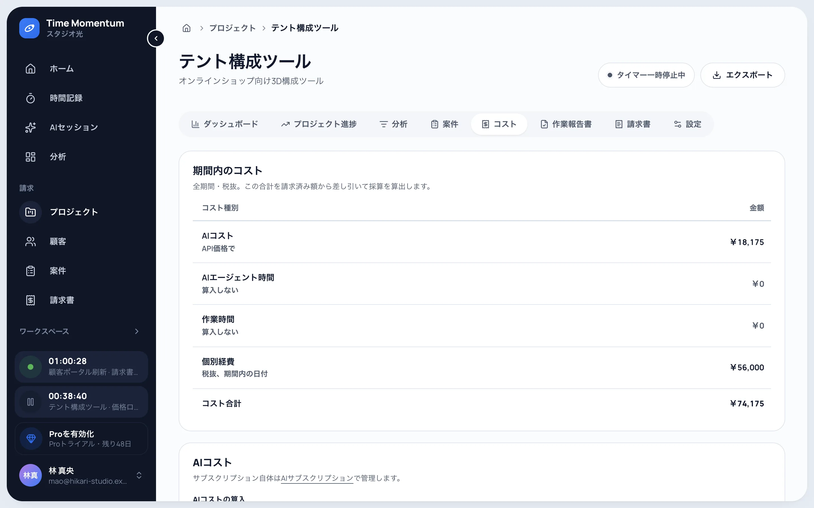Click the home icon in breadcrumb

(186, 28)
